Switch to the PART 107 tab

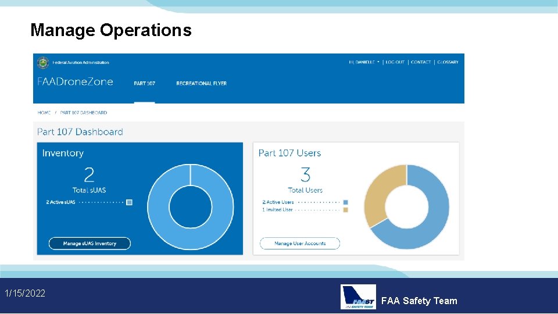tap(145, 83)
